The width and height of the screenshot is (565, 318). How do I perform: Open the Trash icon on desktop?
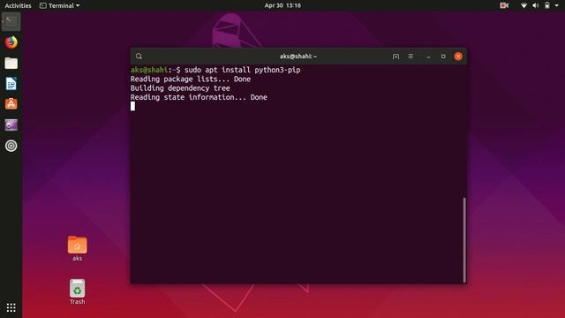point(77,291)
